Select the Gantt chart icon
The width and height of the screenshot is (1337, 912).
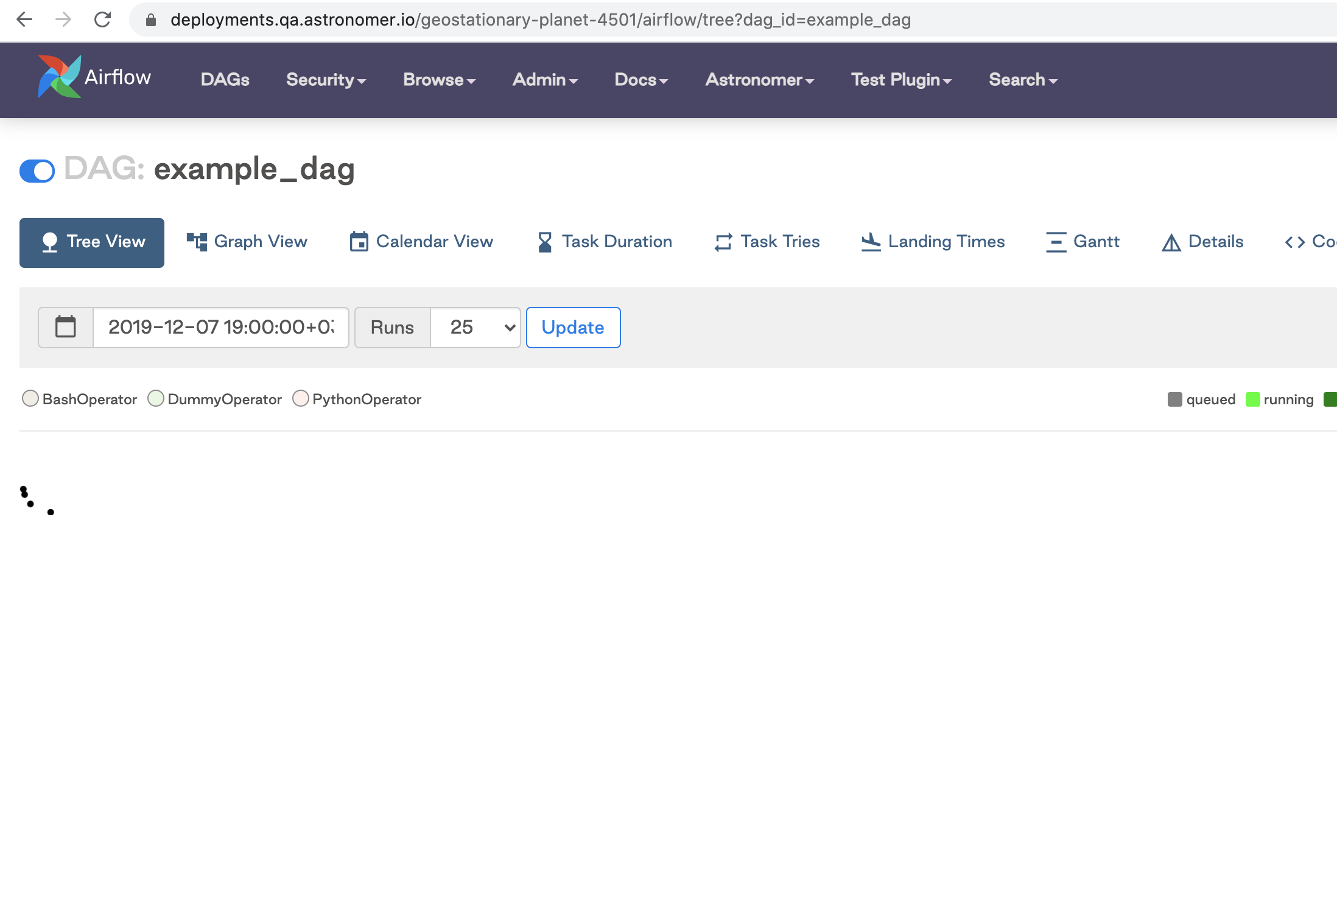[1055, 241]
